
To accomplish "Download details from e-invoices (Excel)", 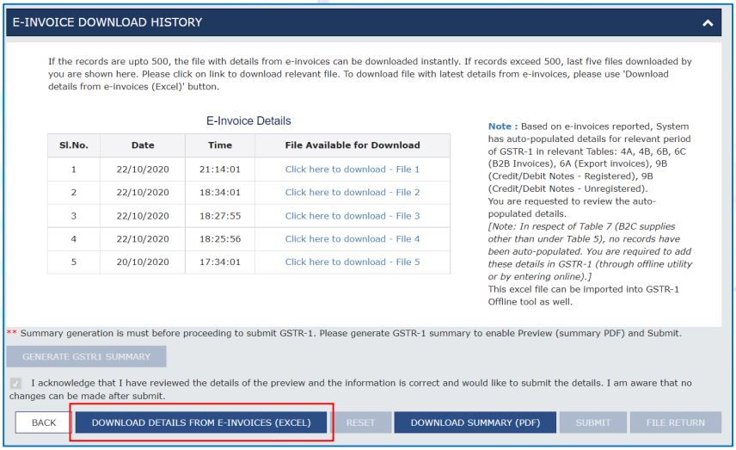I will click(x=201, y=422).
